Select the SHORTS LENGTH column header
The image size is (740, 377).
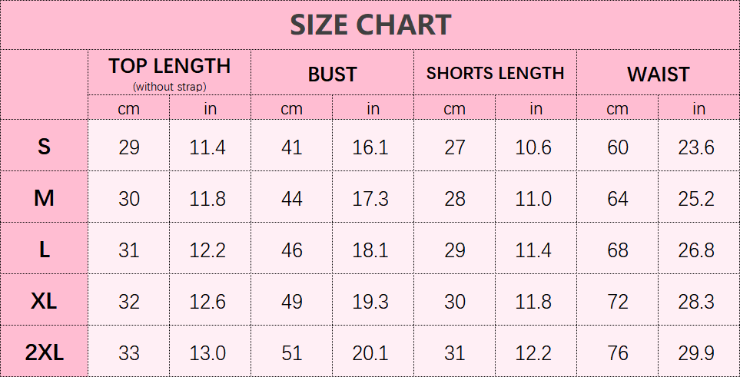coord(495,74)
